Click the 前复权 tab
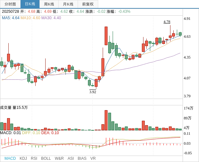 click(88, 4)
